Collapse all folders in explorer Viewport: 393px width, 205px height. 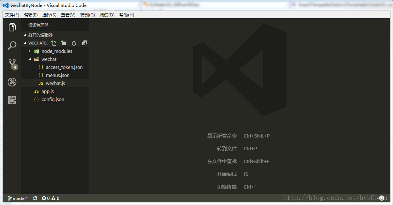point(84,43)
